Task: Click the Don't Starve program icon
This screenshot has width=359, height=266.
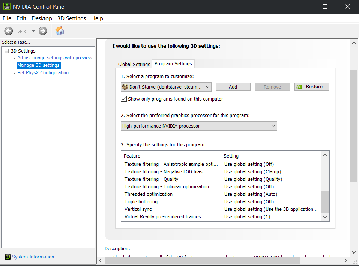Action: (x=125, y=87)
